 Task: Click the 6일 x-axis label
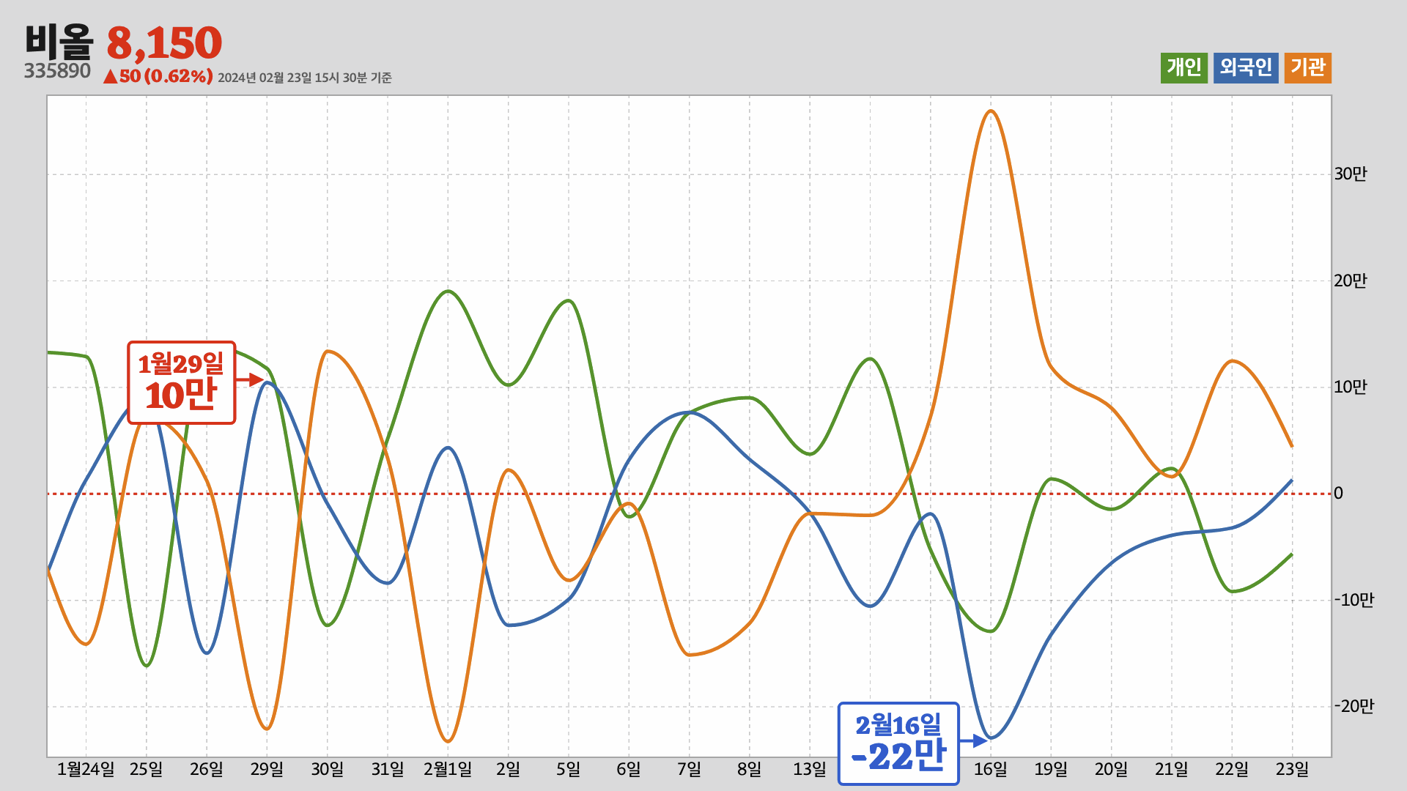[629, 769]
